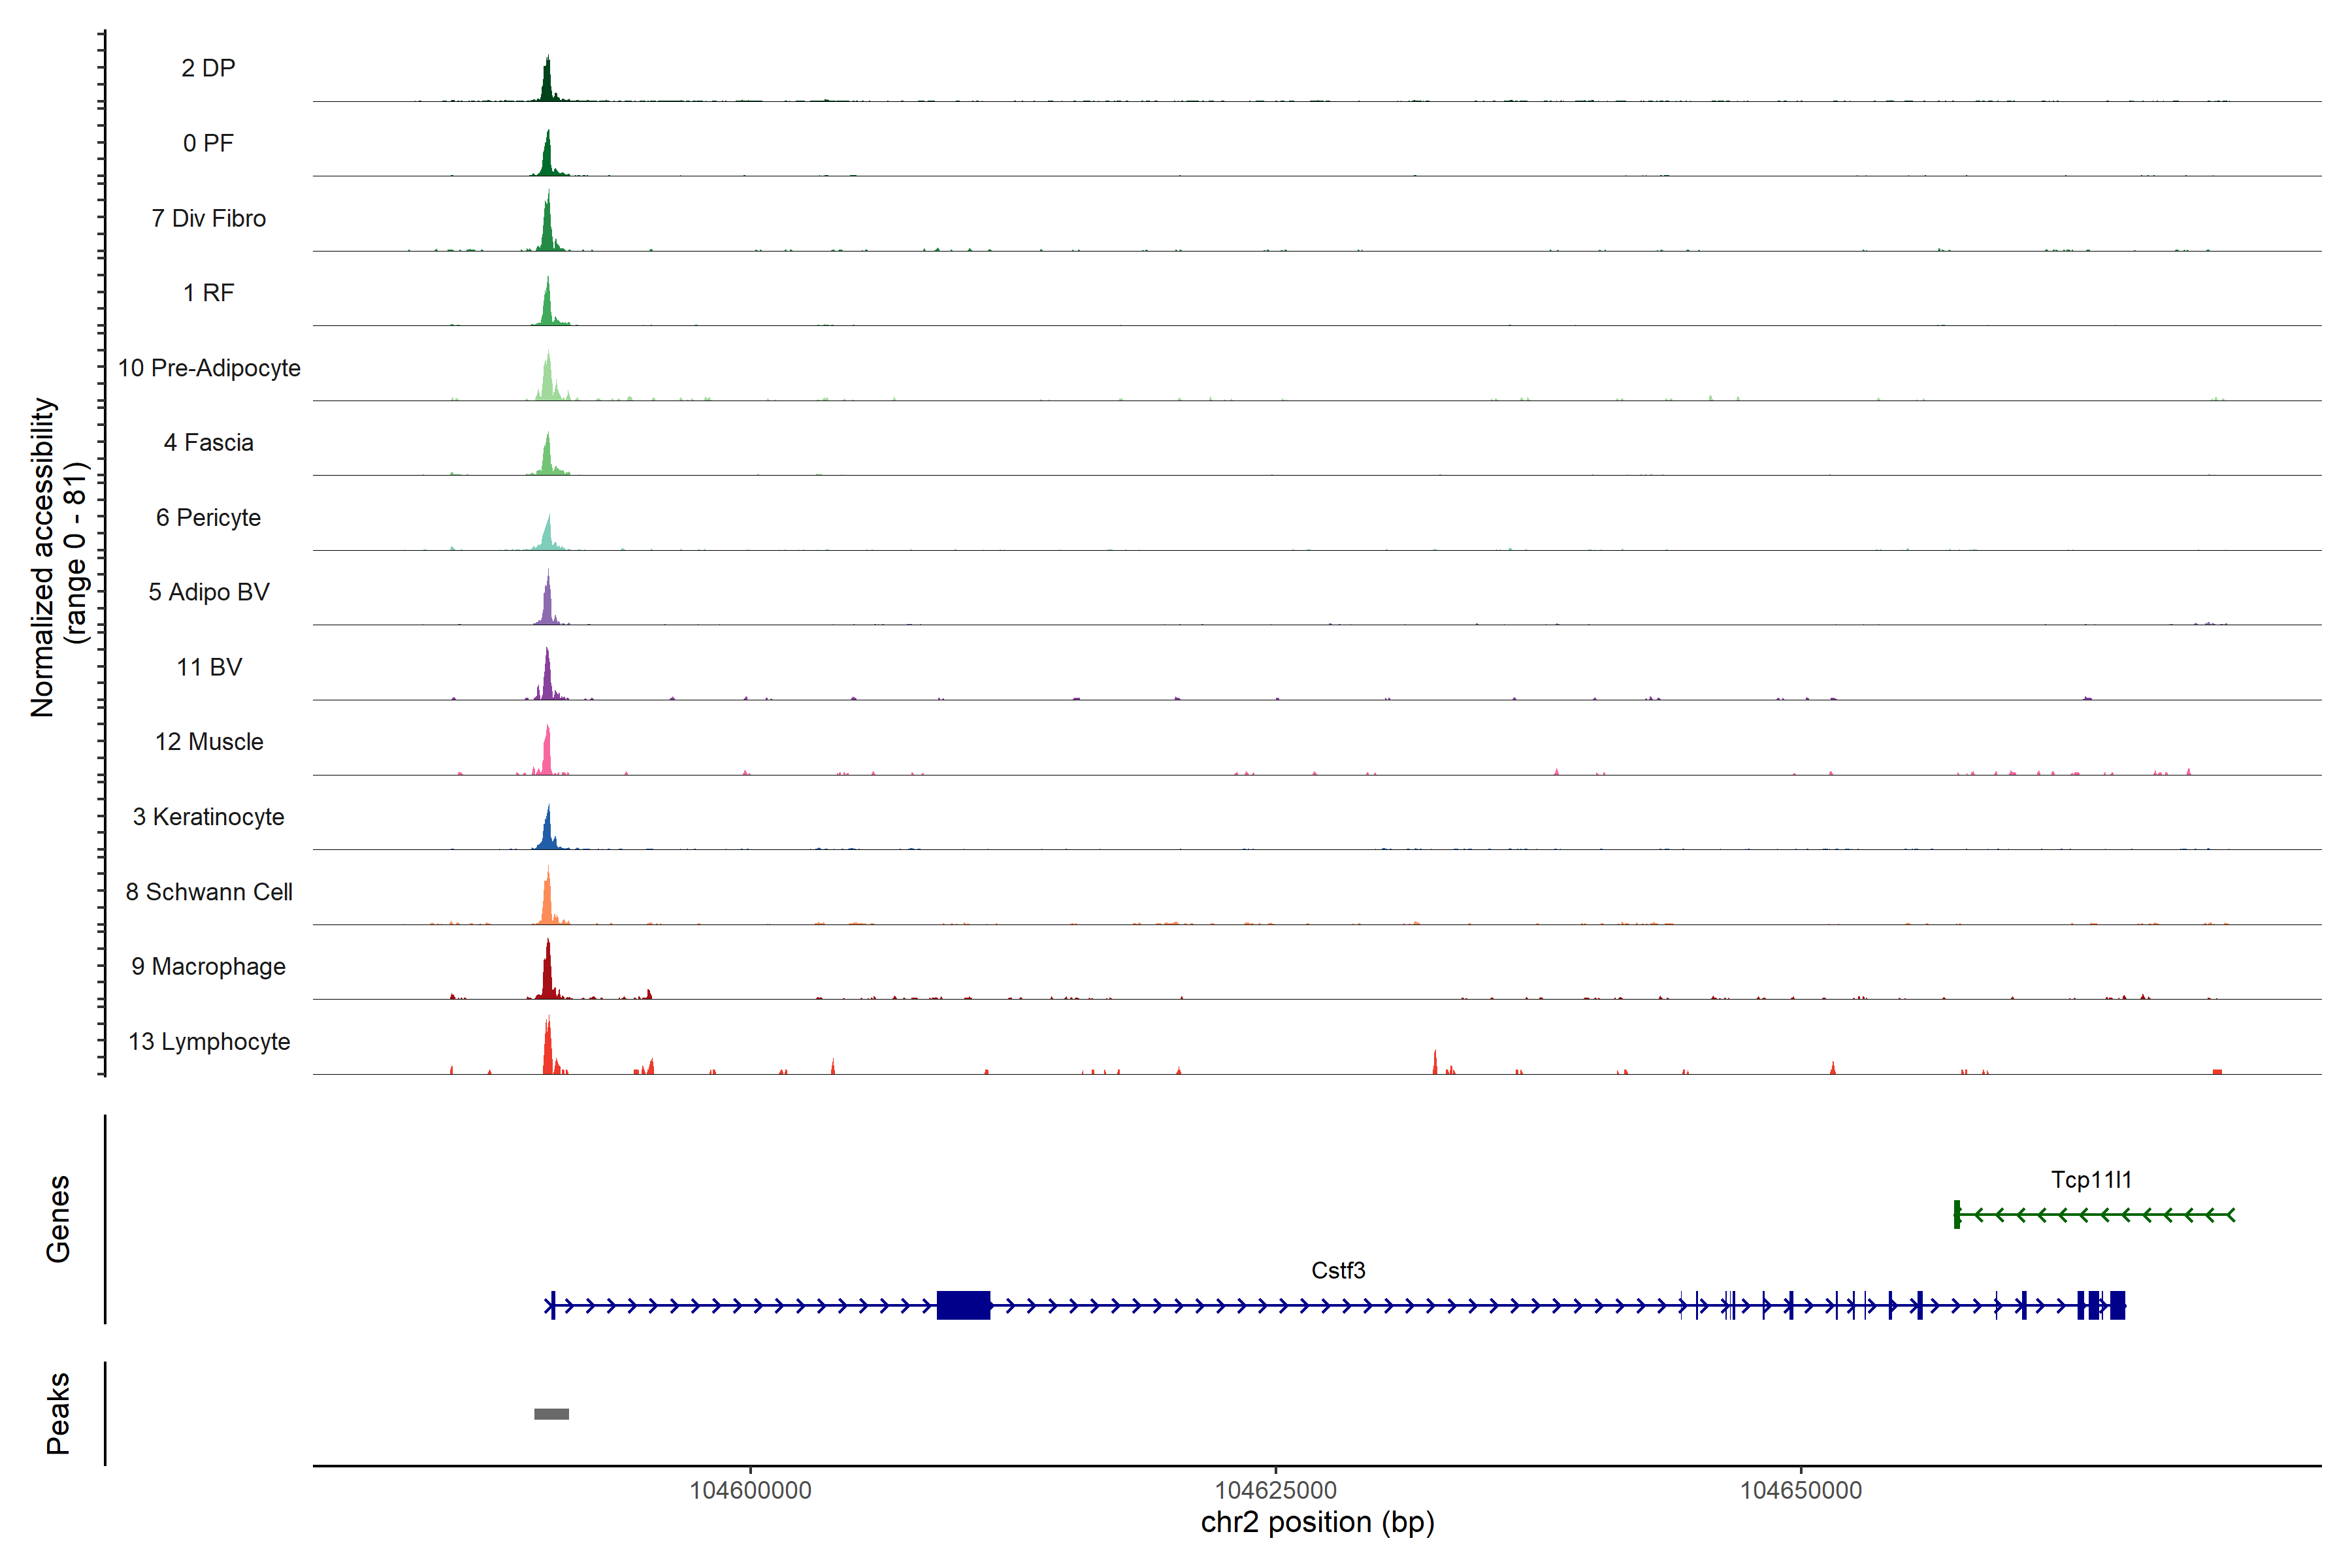This screenshot has width=2352, height=1568.
Task: Click the gray peak bar in Peaks track
Action: pyautogui.click(x=551, y=1414)
